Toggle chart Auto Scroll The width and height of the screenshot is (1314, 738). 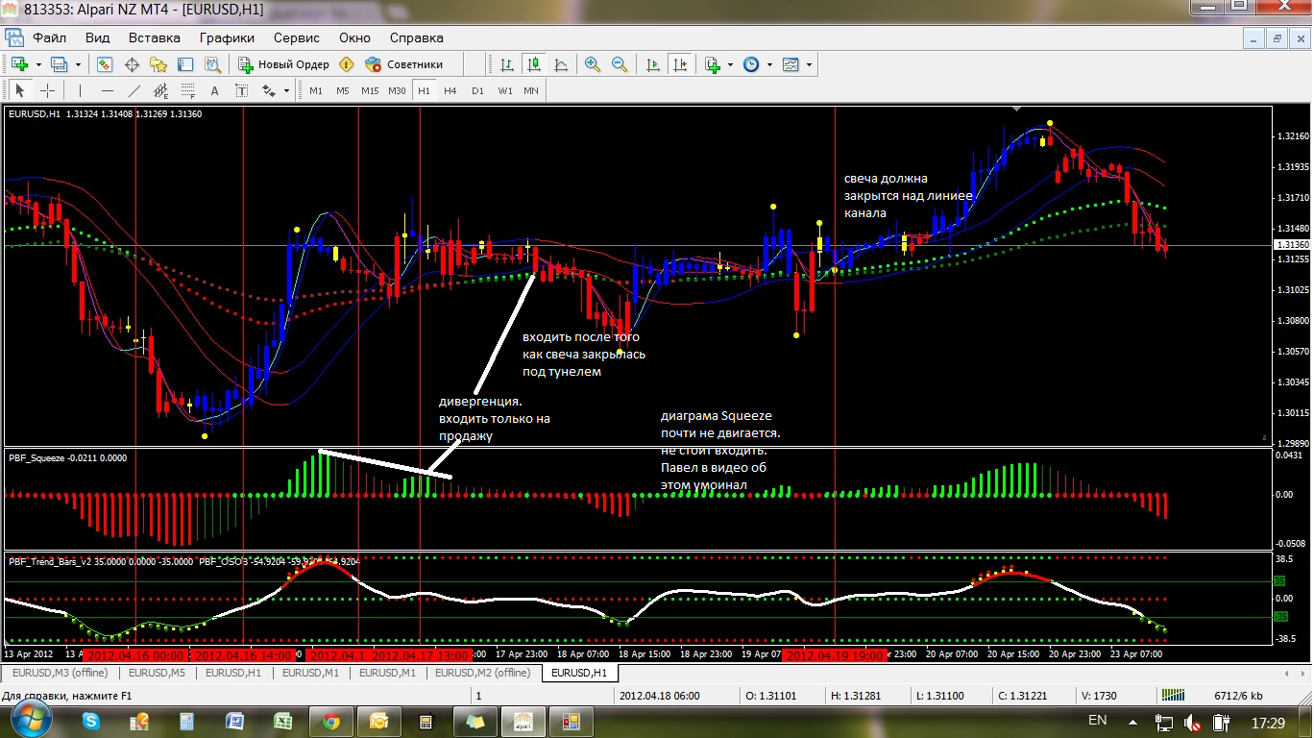[x=653, y=64]
